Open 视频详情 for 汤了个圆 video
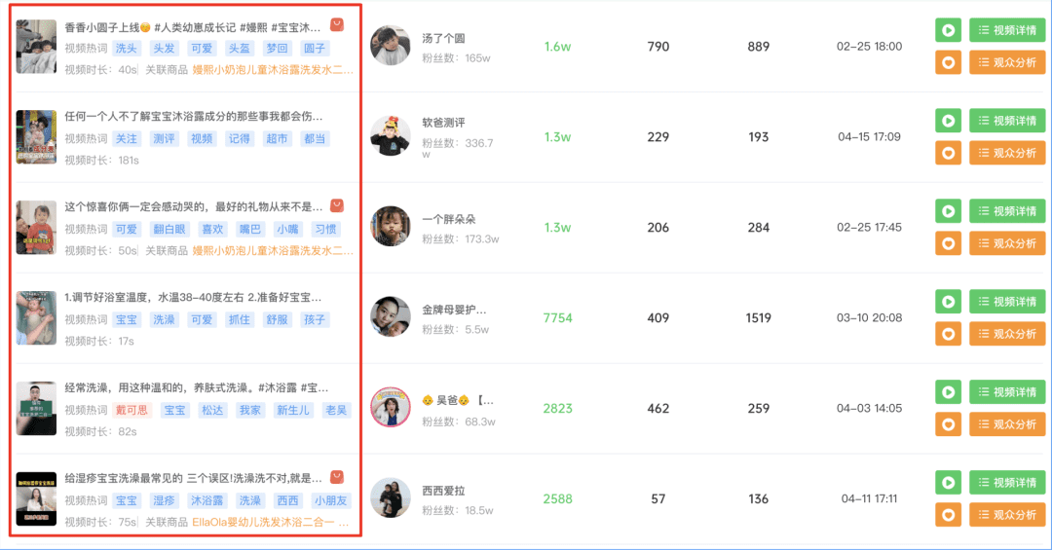Viewport: 1052px width, 550px height. 1007,30
